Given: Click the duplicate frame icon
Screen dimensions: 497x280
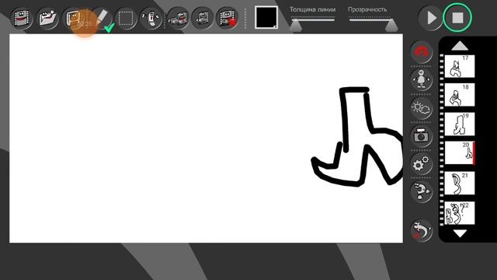Looking at the screenshot, I should [x=203, y=19].
